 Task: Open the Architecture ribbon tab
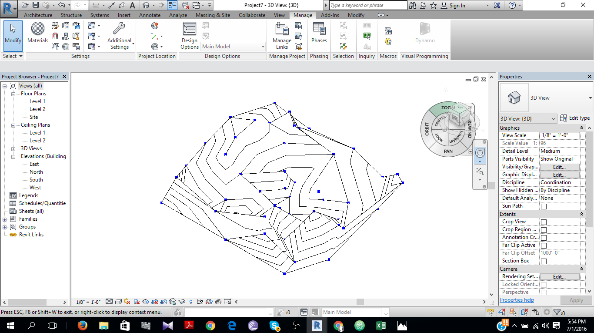38,14
